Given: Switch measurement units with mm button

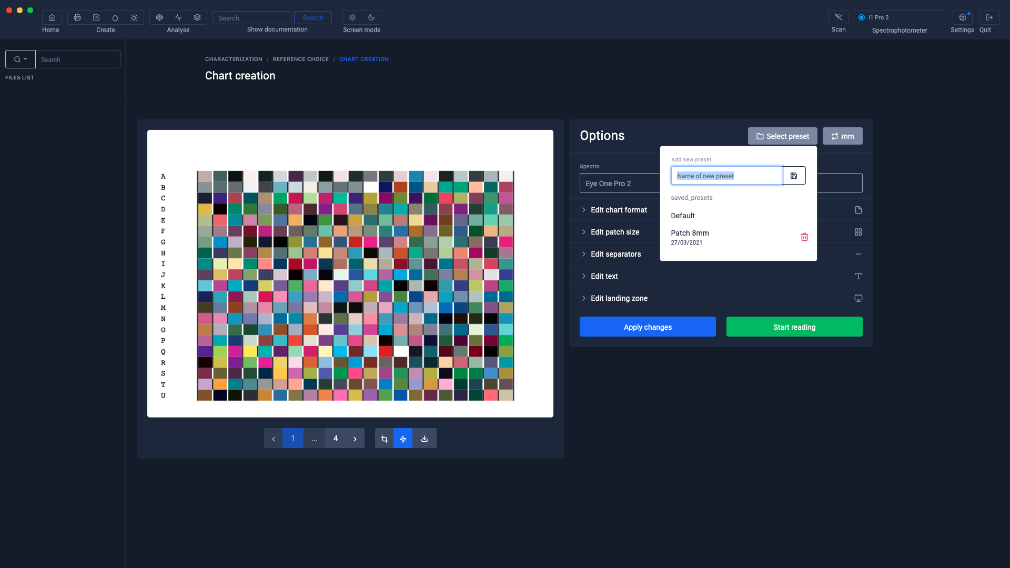Looking at the screenshot, I should 843,136.
